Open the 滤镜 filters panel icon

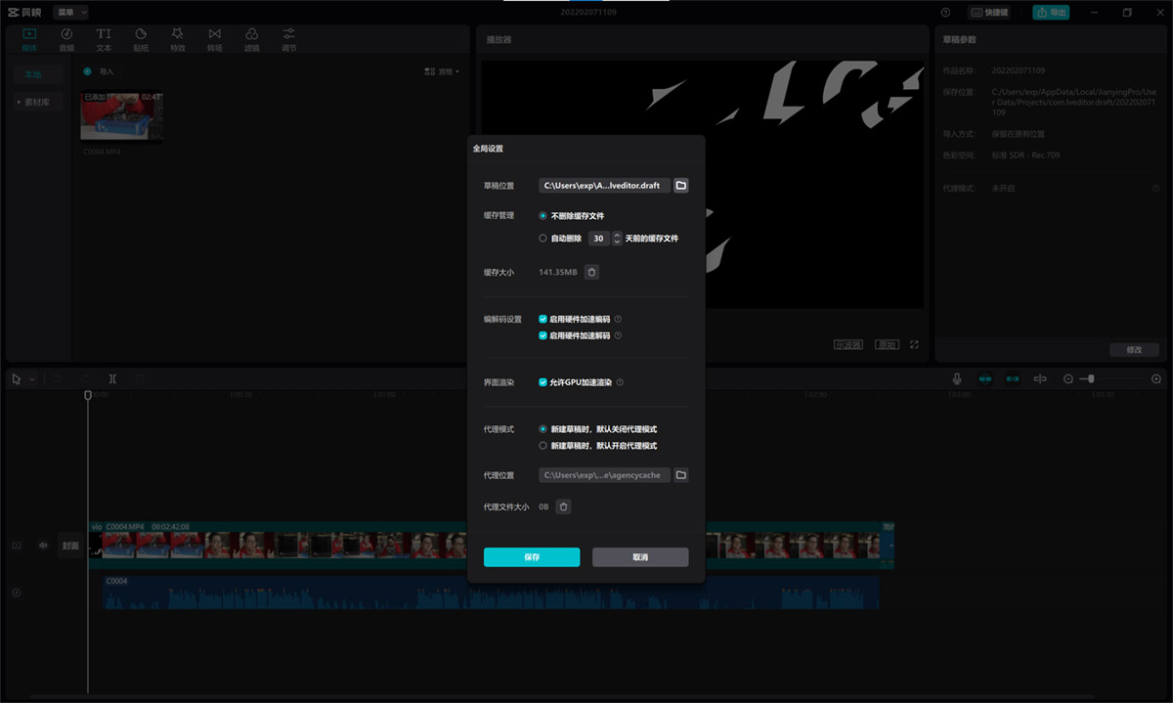252,38
